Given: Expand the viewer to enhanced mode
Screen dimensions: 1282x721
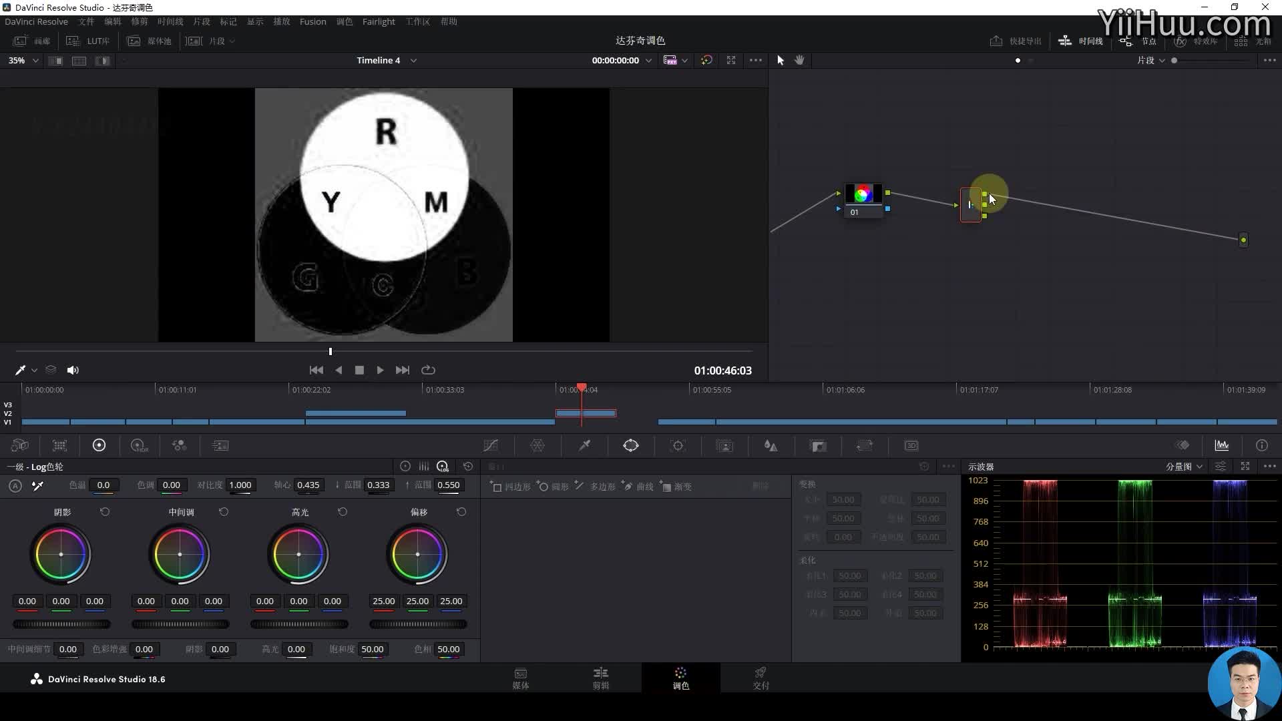Looking at the screenshot, I should pyautogui.click(x=731, y=60).
